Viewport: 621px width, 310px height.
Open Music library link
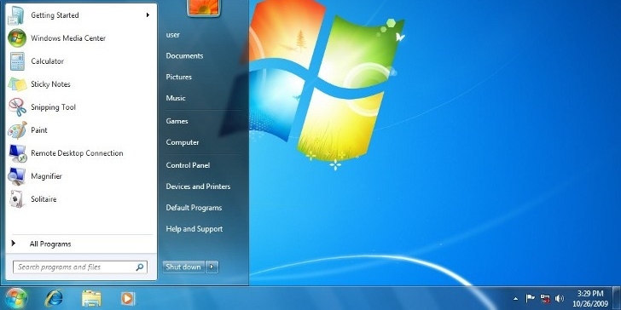176,98
